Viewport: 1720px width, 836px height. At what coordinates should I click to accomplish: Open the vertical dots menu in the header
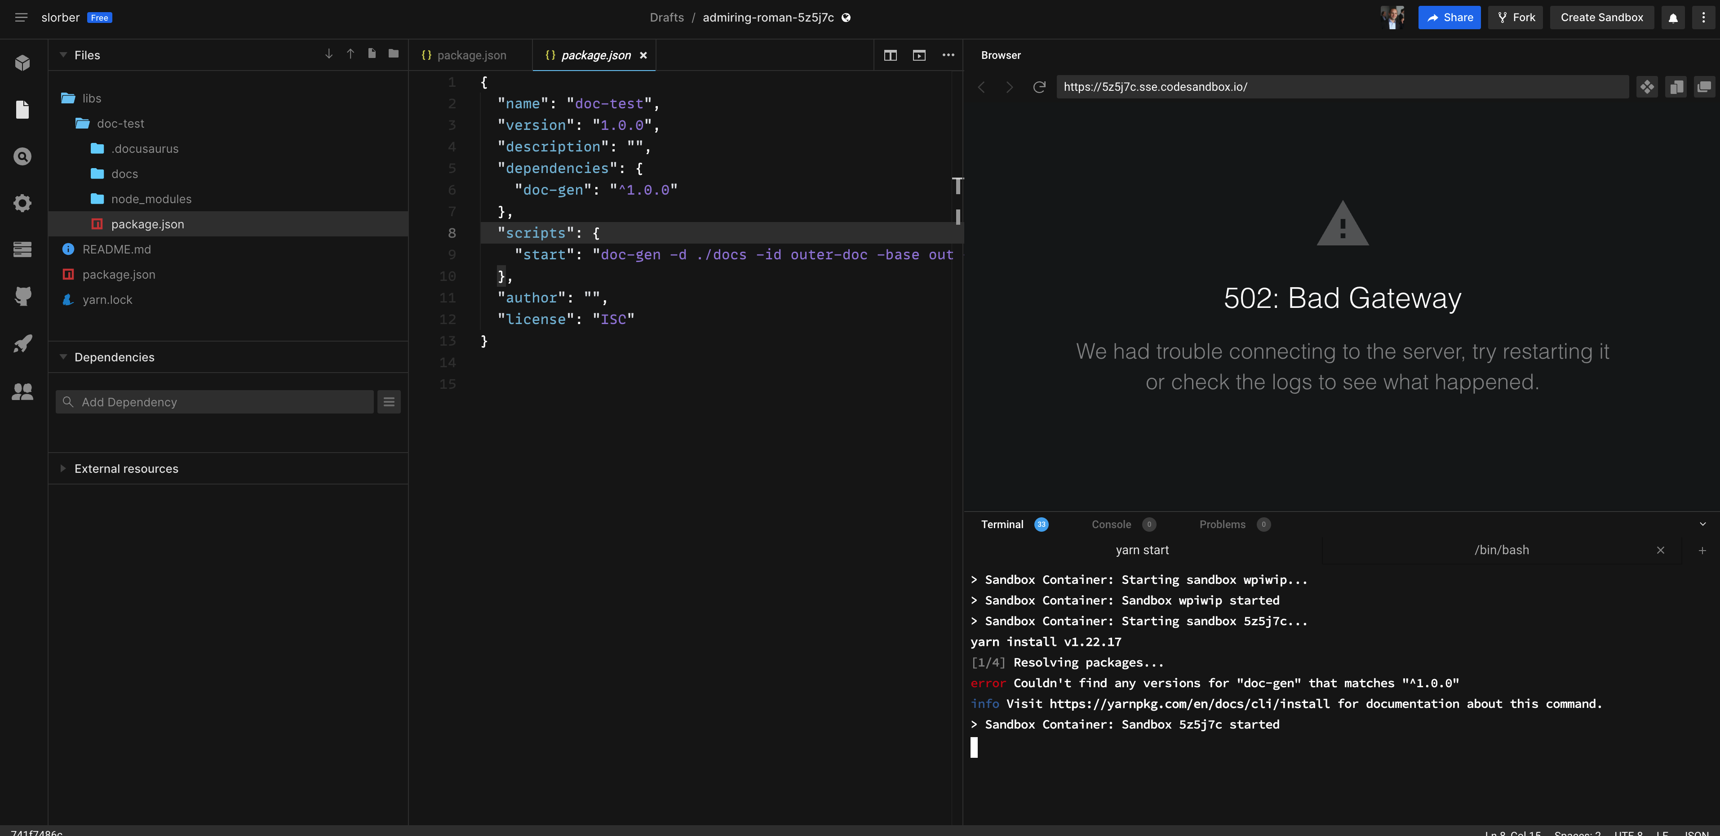pos(1703,18)
